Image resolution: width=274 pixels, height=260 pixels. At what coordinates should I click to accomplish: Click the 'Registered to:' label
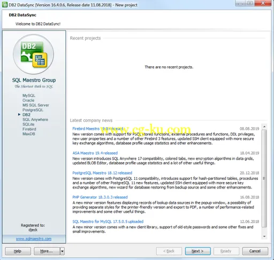click(33, 225)
